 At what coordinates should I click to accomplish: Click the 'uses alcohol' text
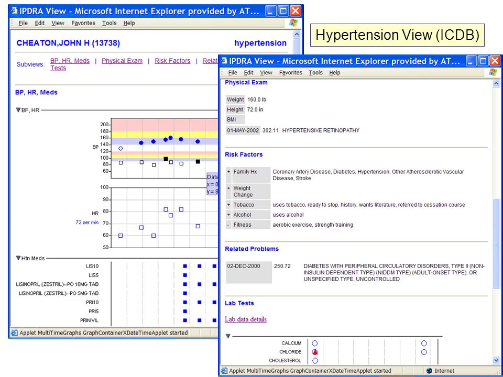click(288, 215)
